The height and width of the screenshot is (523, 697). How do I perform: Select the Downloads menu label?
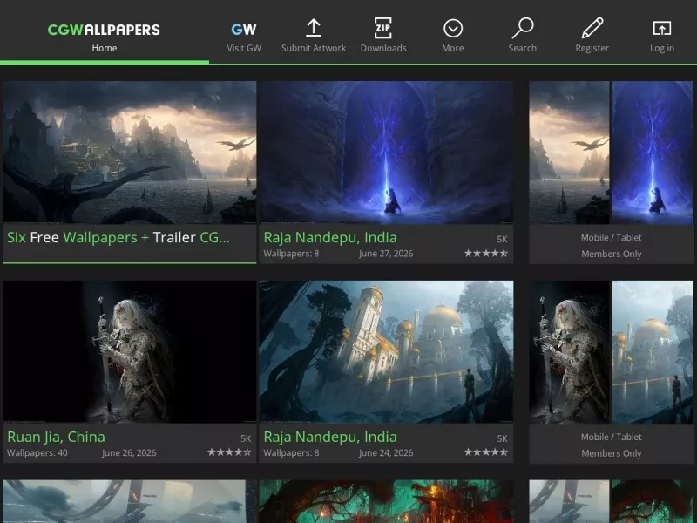(x=383, y=48)
